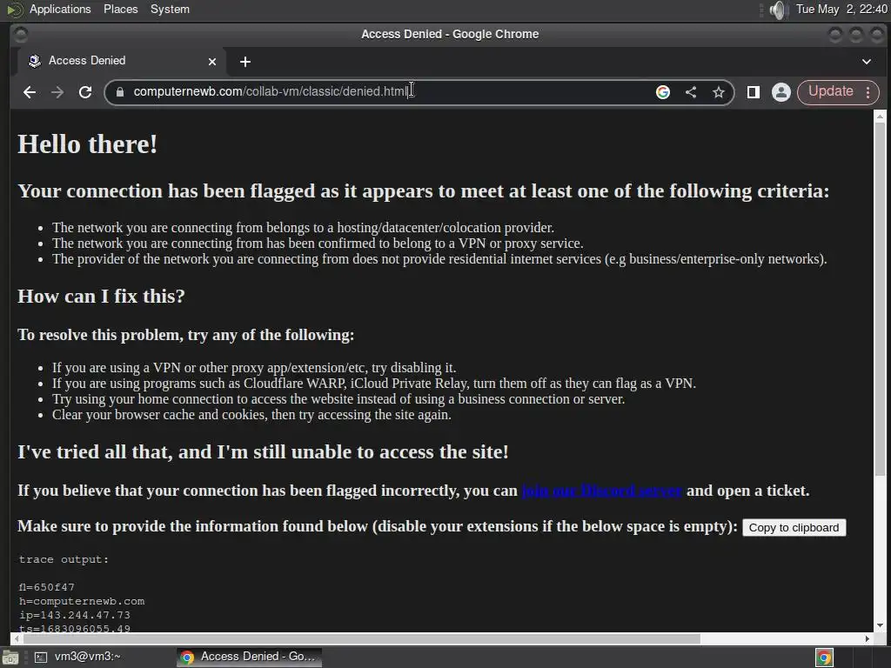Click the date and time clock

coord(841,9)
